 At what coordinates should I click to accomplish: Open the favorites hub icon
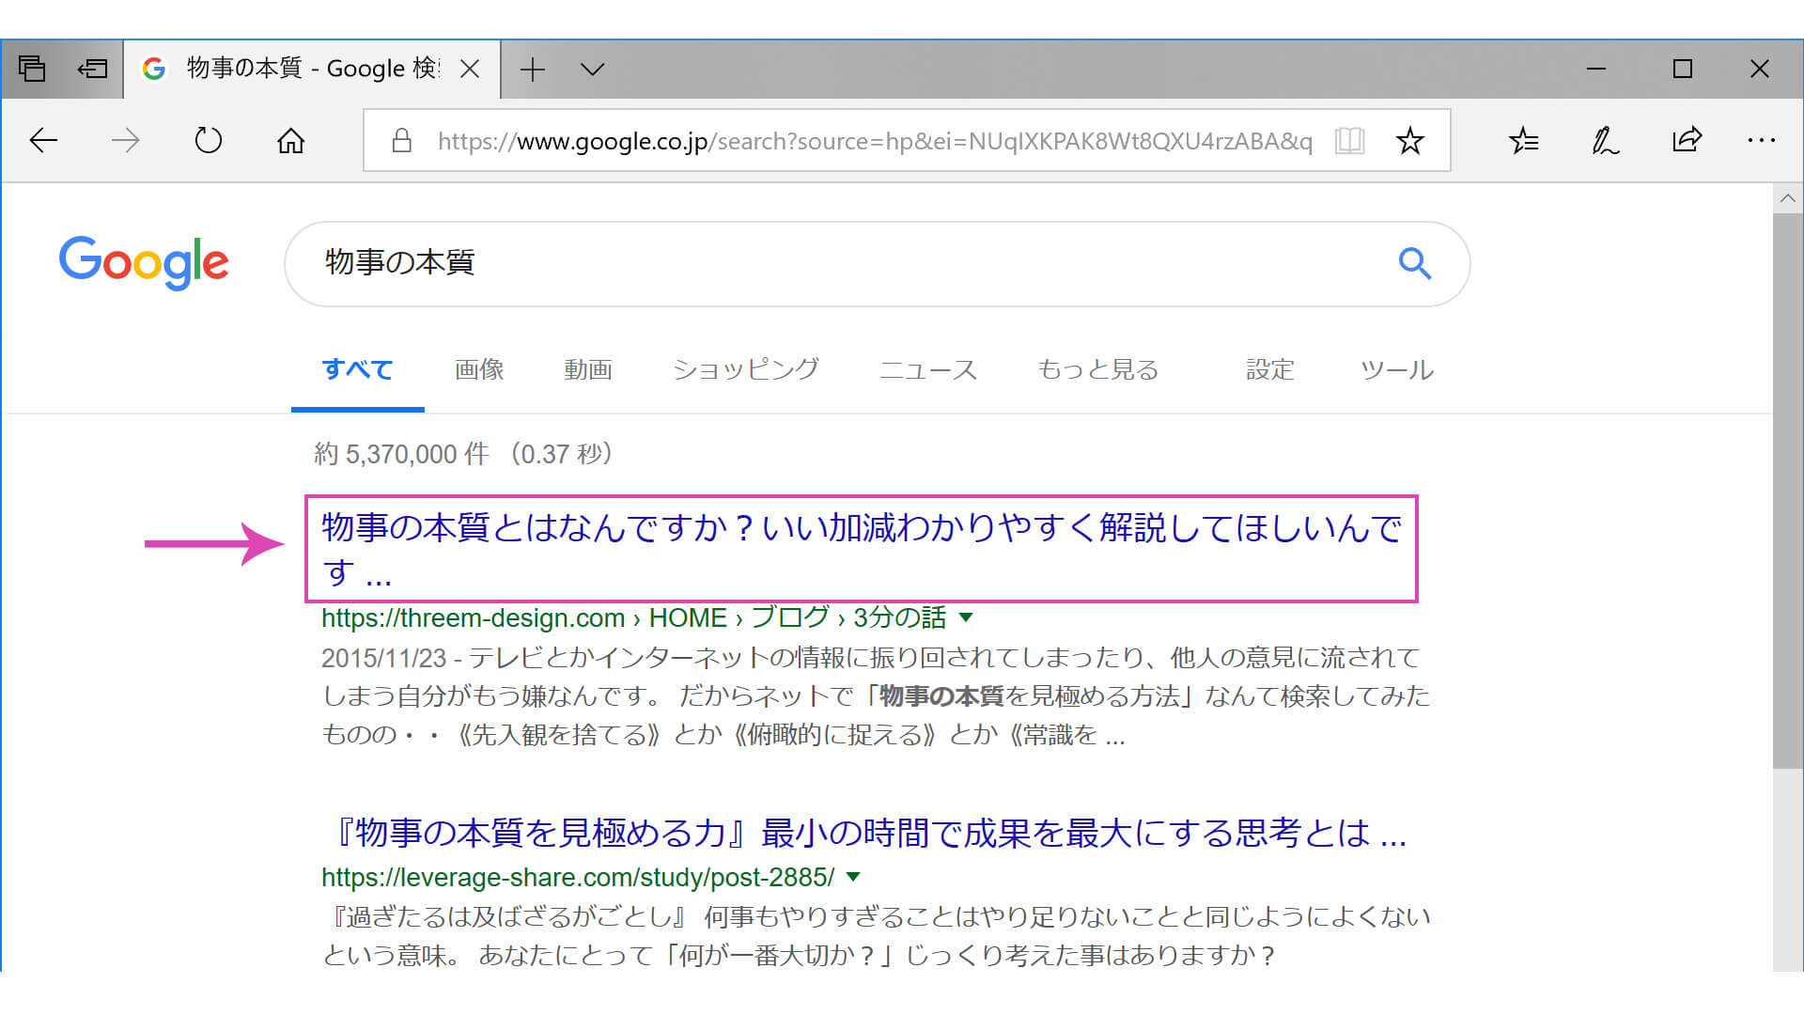point(1523,141)
